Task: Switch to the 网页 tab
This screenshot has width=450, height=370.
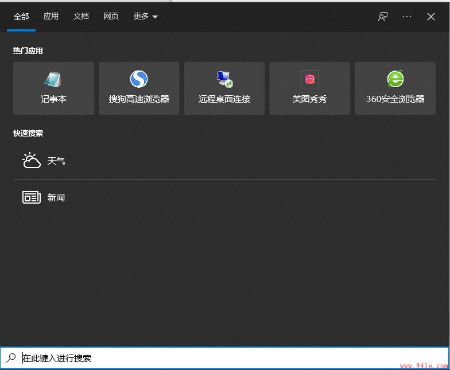Action: [x=111, y=16]
